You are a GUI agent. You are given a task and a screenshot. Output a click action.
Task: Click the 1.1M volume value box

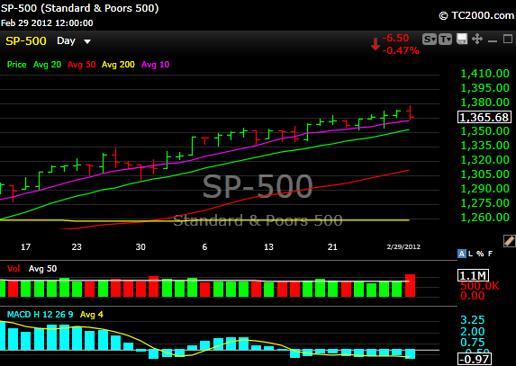pyautogui.click(x=473, y=275)
